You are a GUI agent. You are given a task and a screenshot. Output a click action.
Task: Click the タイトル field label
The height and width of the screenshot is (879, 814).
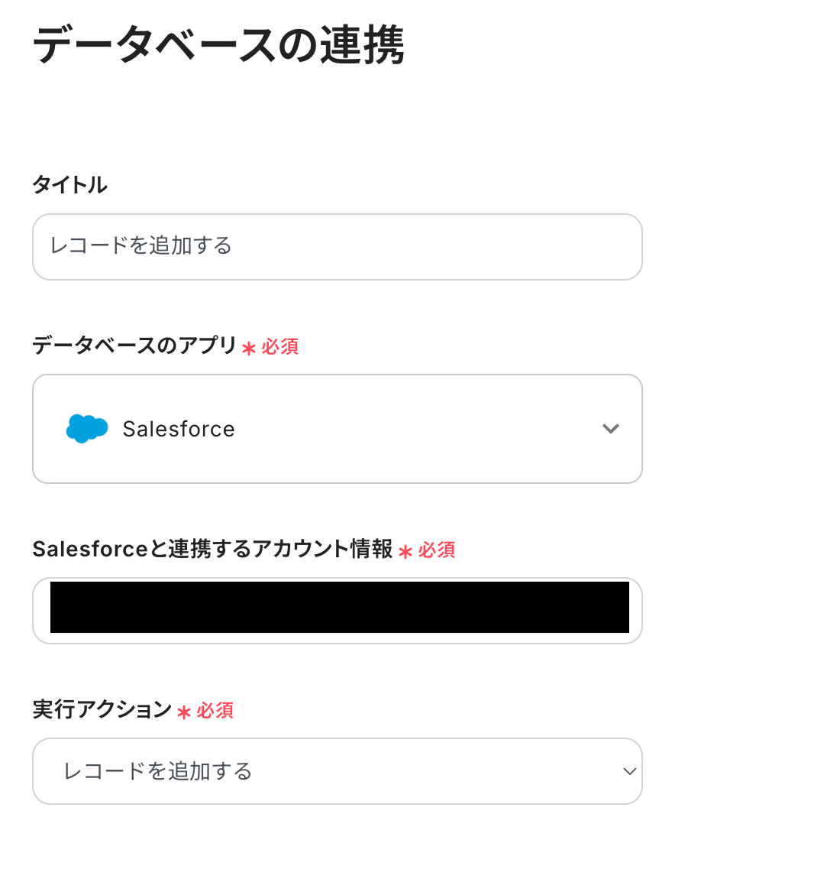point(69,184)
